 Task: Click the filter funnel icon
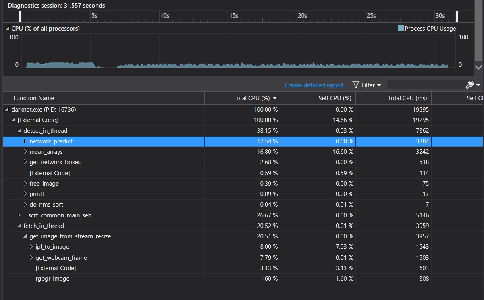[x=356, y=85]
